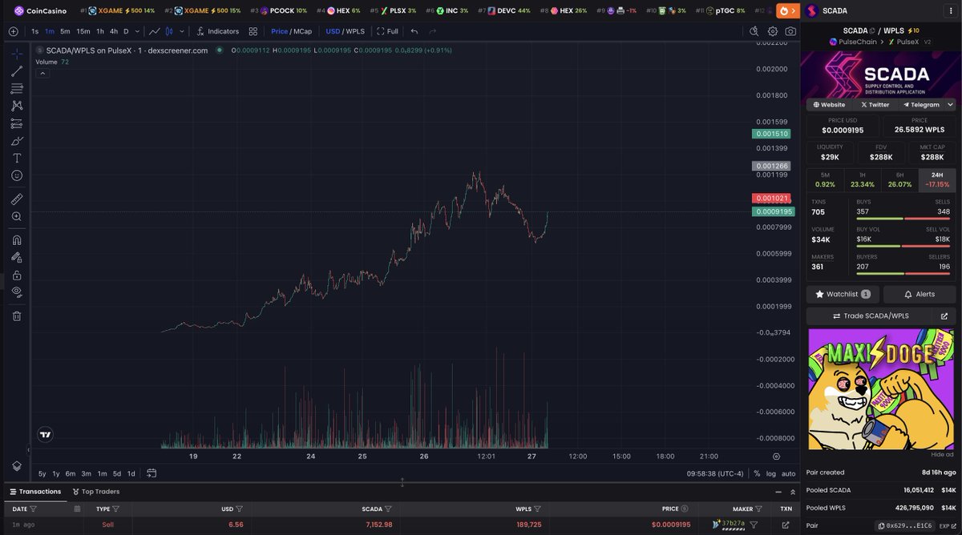Click the green 0.001510 price label
The height and width of the screenshot is (535, 962).
coord(771,134)
